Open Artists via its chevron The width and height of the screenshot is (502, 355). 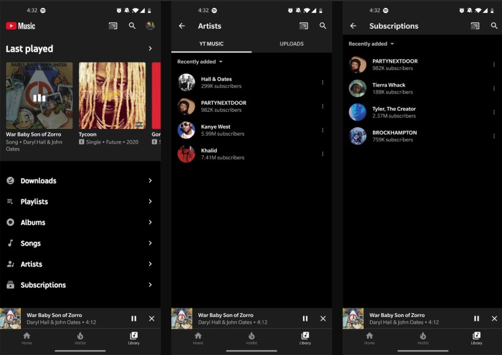[150, 264]
